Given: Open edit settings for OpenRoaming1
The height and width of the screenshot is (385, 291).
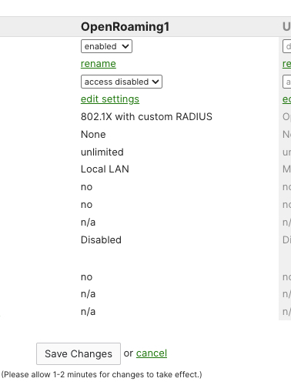Looking at the screenshot, I should [x=110, y=99].
